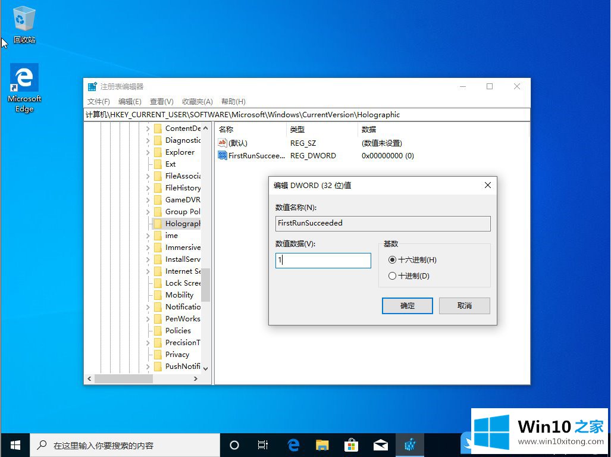Open Mail app from taskbar
Viewport: 611px width, 457px height.
click(x=381, y=445)
